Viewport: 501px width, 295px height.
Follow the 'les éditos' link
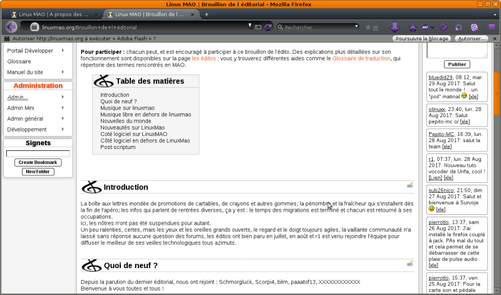(x=204, y=58)
